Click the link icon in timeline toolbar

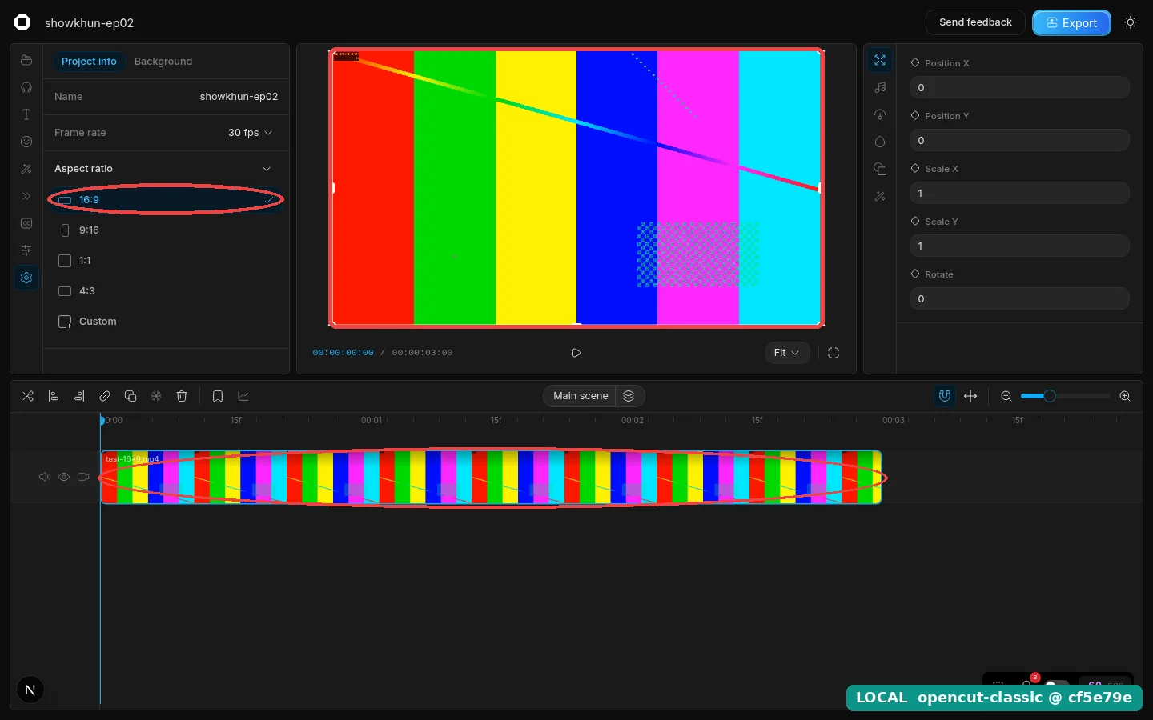(105, 396)
